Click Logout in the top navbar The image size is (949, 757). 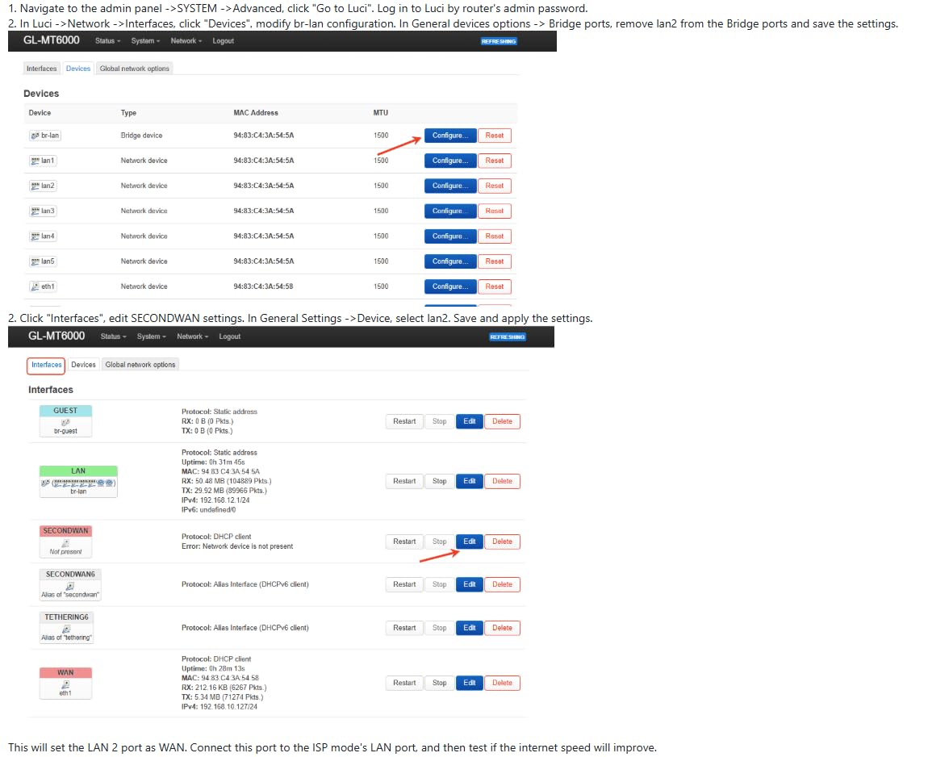pos(224,40)
